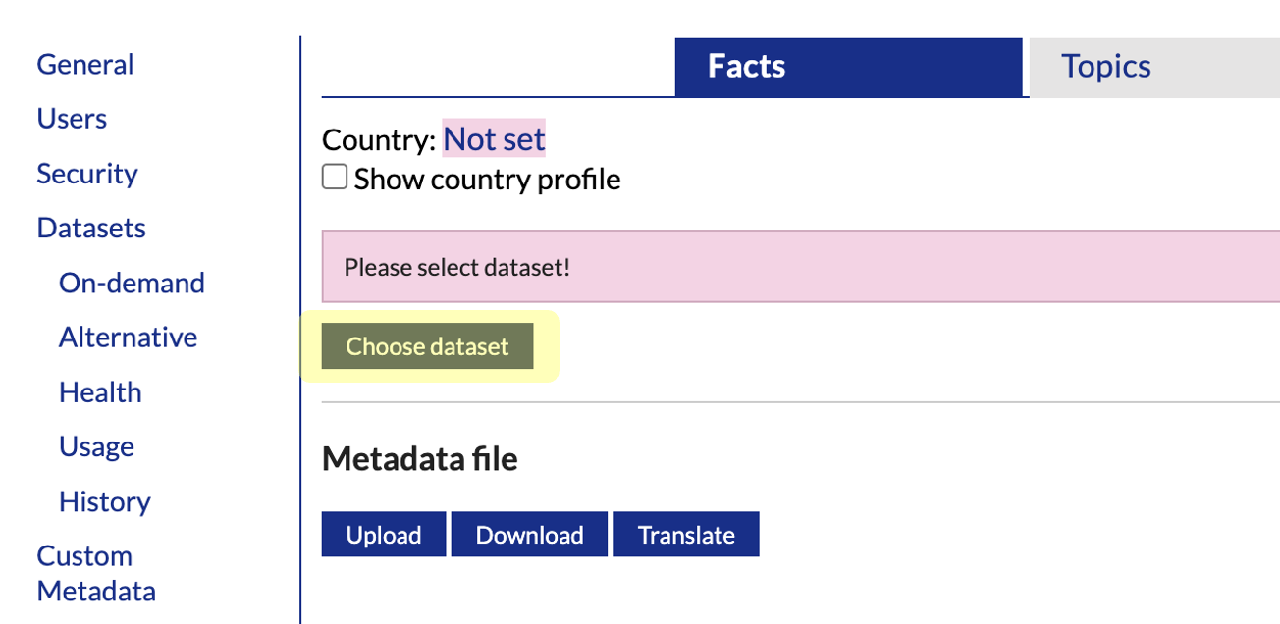
Task: Upload a metadata file
Action: 384,535
